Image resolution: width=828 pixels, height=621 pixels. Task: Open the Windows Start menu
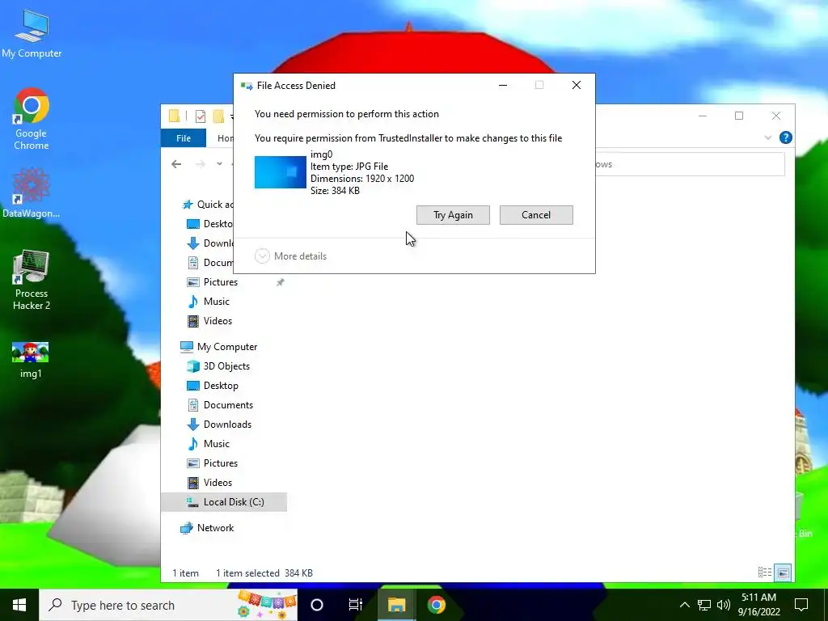coord(19,605)
